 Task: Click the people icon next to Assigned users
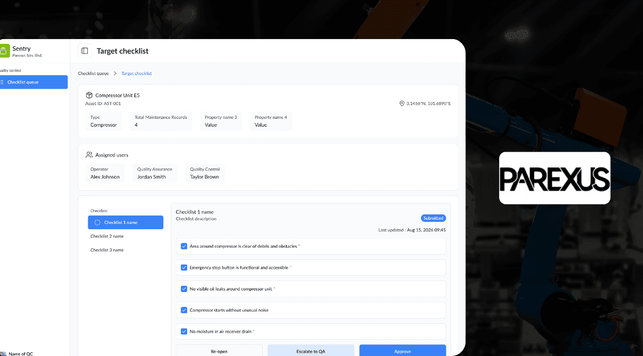tap(88, 154)
